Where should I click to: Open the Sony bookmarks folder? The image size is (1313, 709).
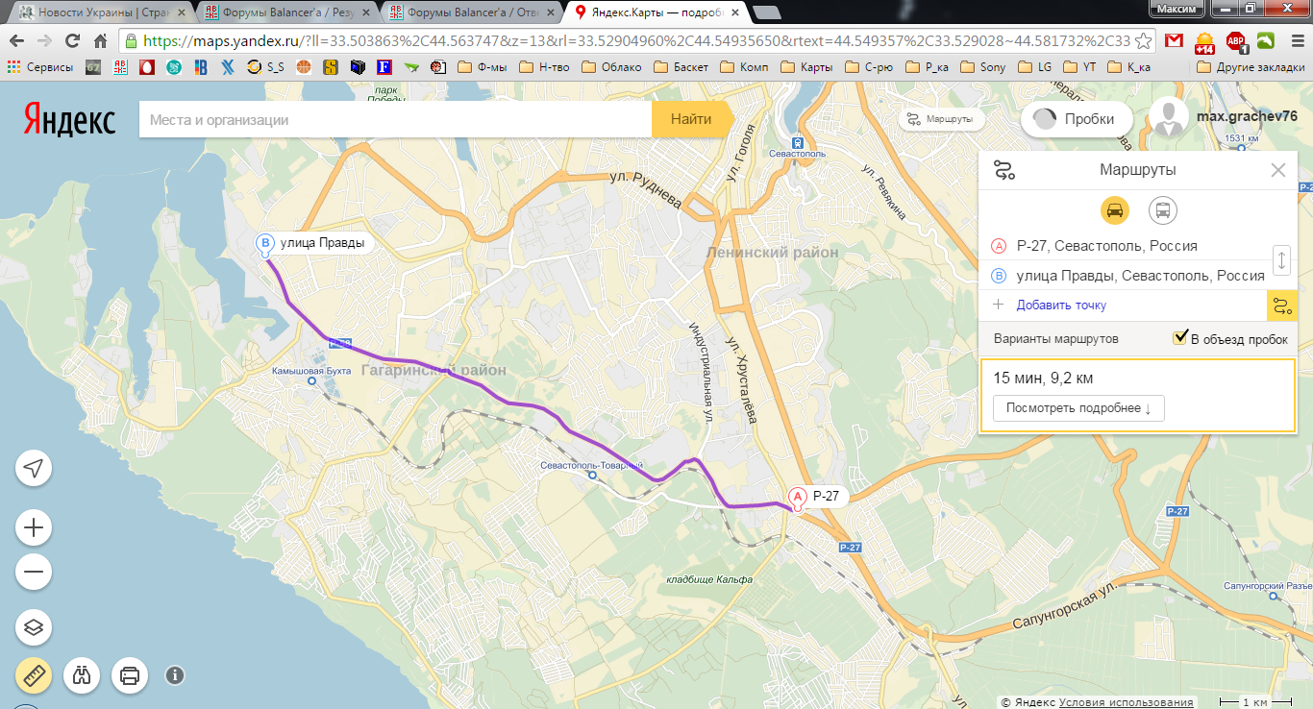point(982,67)
